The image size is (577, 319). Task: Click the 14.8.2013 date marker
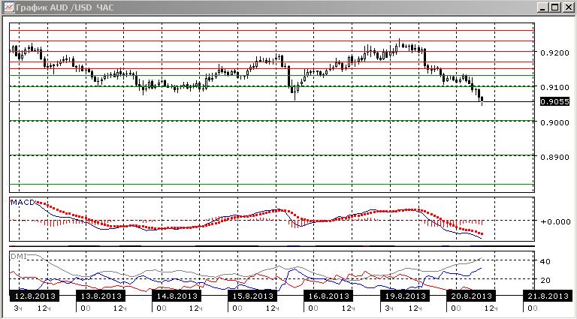177,296
